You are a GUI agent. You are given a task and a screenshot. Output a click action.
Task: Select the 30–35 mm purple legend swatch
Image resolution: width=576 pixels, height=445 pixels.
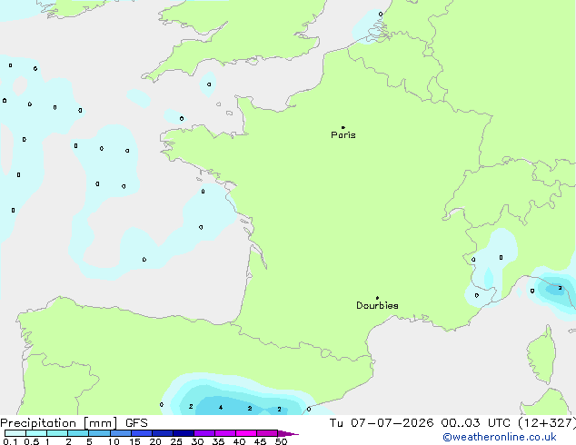[204, 433]
